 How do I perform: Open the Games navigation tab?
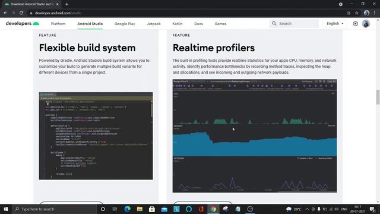point(220,24)
